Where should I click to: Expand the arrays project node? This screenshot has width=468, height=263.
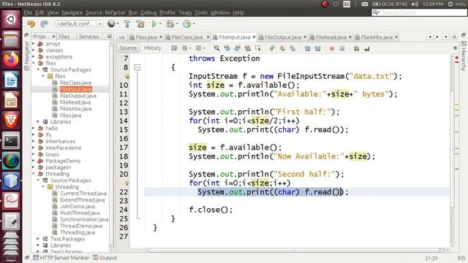[34, 44]
